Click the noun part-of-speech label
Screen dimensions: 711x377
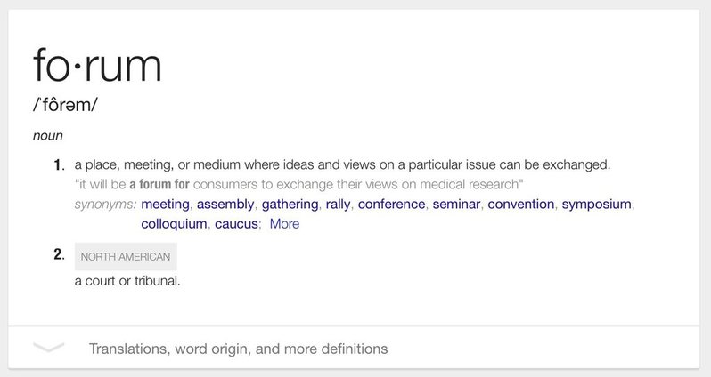[47, 136]
